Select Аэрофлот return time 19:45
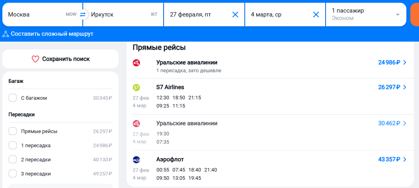 195,178
